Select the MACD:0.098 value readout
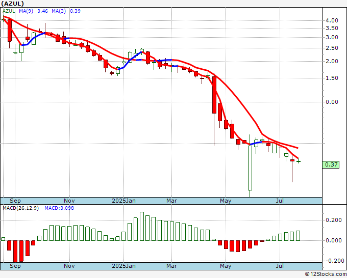347x278 pixels. click(59, 208)
